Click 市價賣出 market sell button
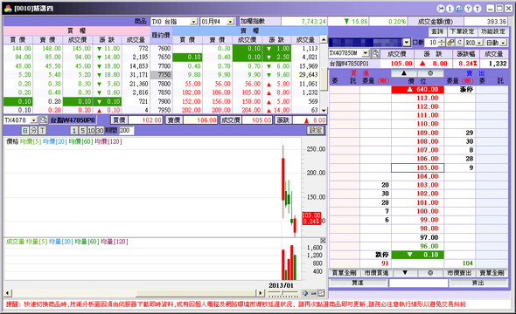 [459, 273]
